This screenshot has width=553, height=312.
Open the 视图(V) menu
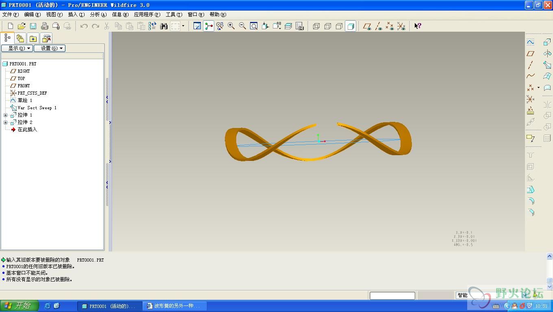(x=54, y=15)
